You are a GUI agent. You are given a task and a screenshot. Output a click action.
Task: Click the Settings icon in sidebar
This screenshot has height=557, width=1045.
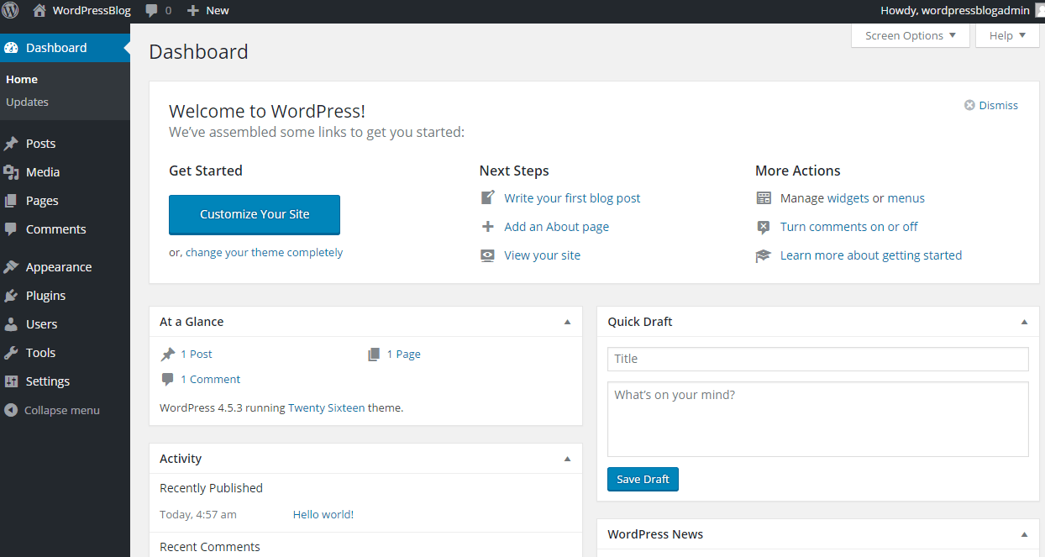pos(11,381)
